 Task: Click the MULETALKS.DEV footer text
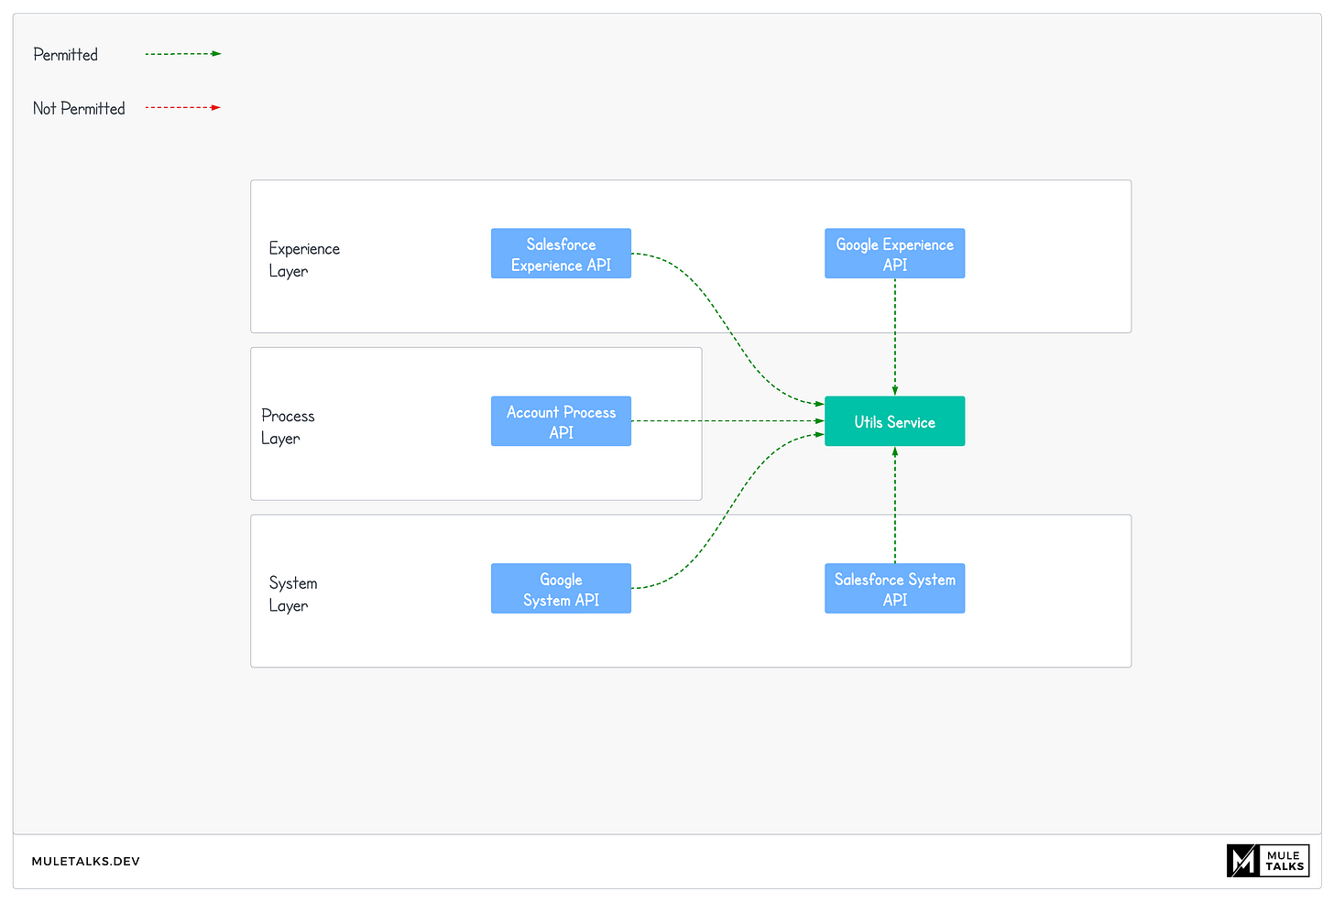click(x=86, y=862)
